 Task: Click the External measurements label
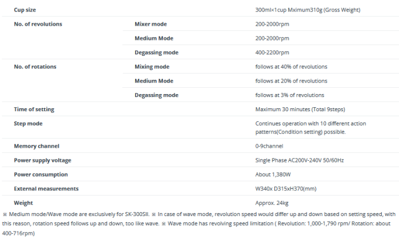tap(46, 188)
